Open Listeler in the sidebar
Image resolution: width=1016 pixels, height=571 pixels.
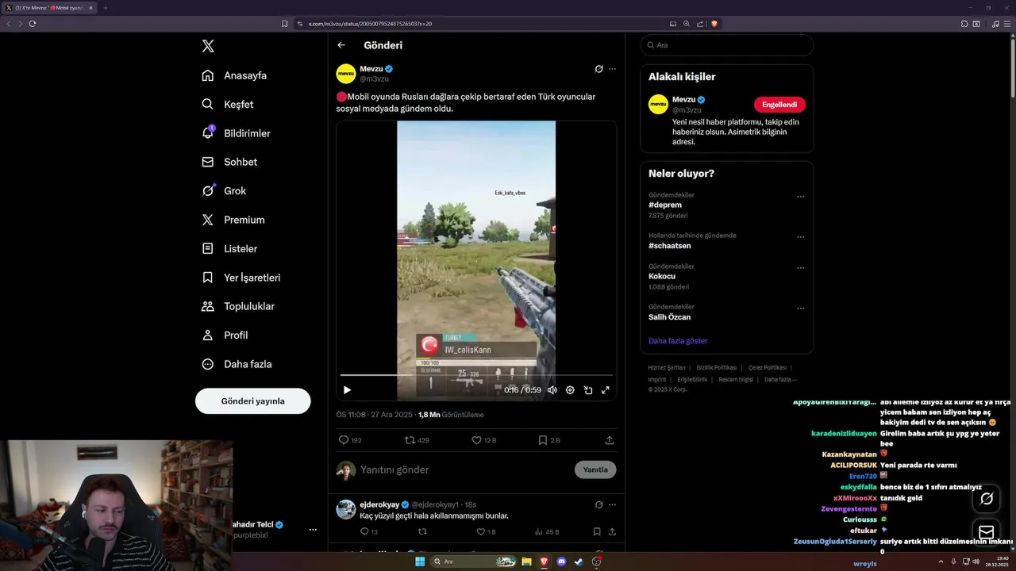pos(229,248)
